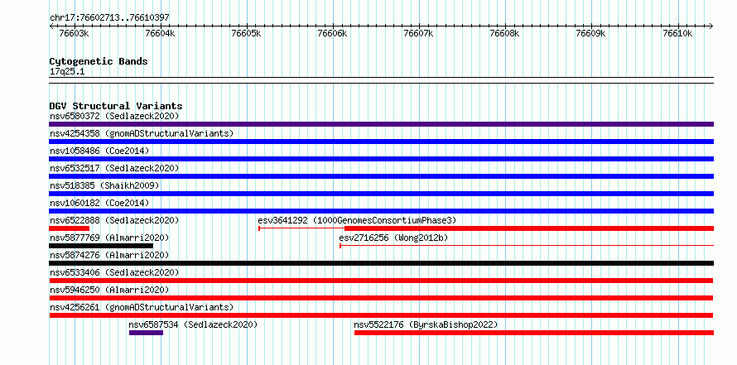The width and height of the screenshot is (737, 365).
Task: Open nsv6522888 (Sedlazeck2020) label
Action: [114, 220]
